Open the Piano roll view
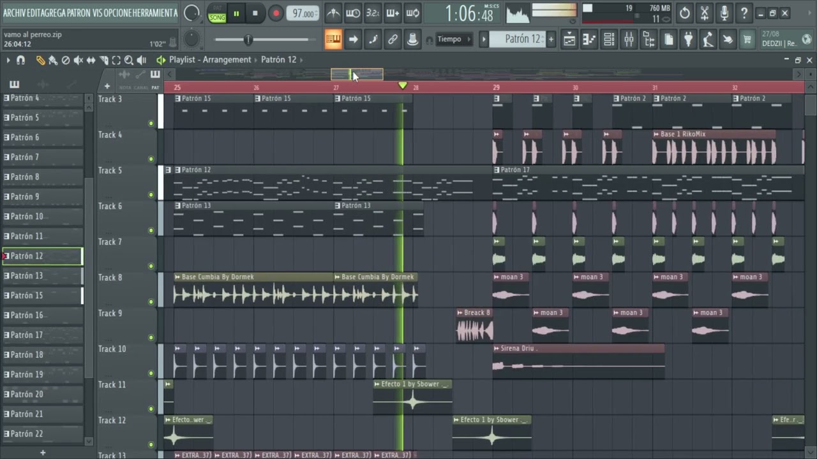Viewport: 817px width, 459px height. 589,40
